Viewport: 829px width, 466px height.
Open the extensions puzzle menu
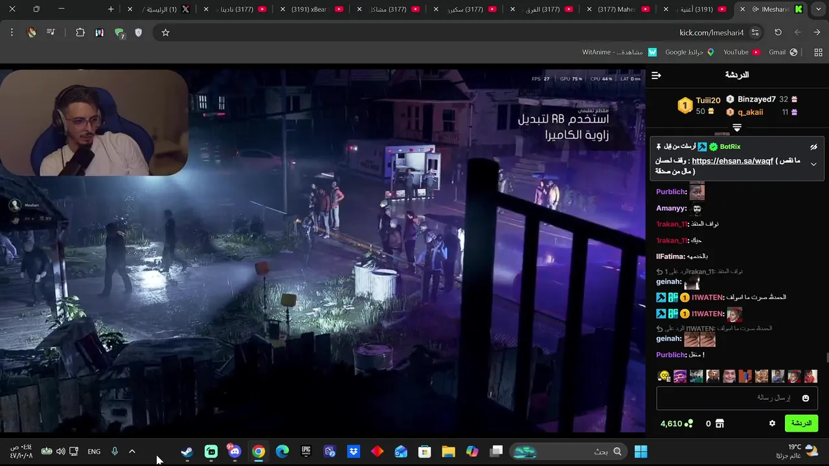[x=80, y=32]
